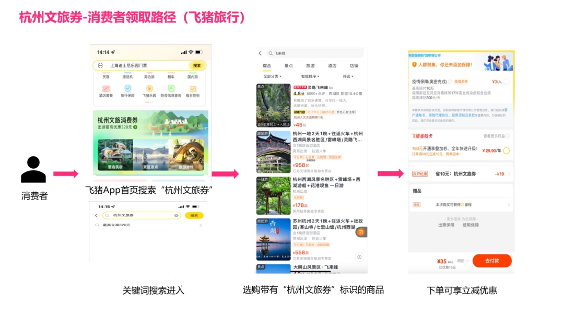Open the 景区景点 banner thumbnail
This screenshot has width=564, height=314.
pos(150,155)
